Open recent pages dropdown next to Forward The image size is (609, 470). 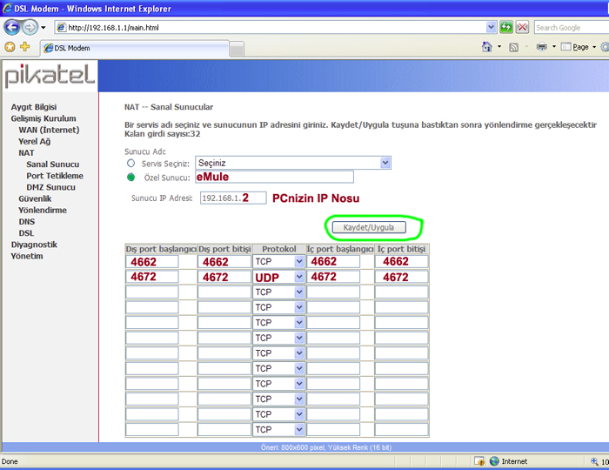click(x=43, y=28)
